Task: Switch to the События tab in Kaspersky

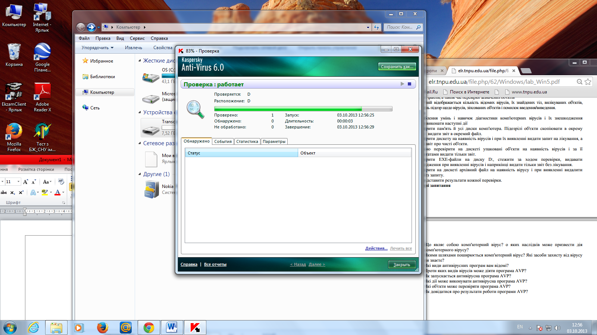Action: point(223,141)
